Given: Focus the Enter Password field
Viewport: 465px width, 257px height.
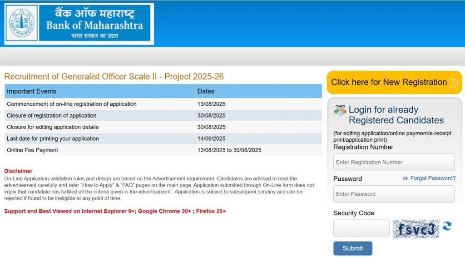Looking at the screenshot, I should pyautogui.click(x=394, y=194).
